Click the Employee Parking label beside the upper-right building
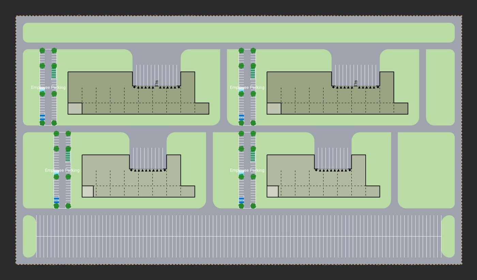Image resolution: width=477 pixels, height=280 pixels. [247, 88]
